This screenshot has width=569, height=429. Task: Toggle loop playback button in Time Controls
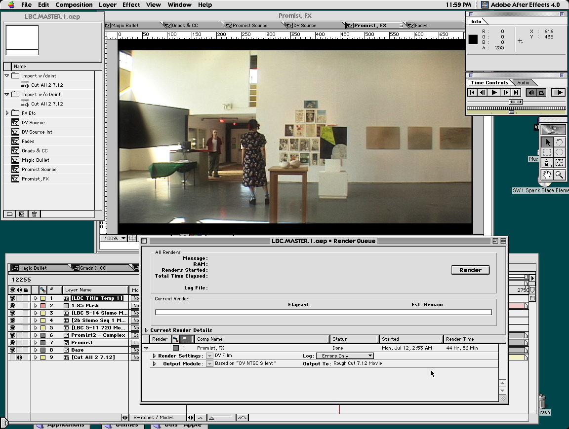[541, 92]
